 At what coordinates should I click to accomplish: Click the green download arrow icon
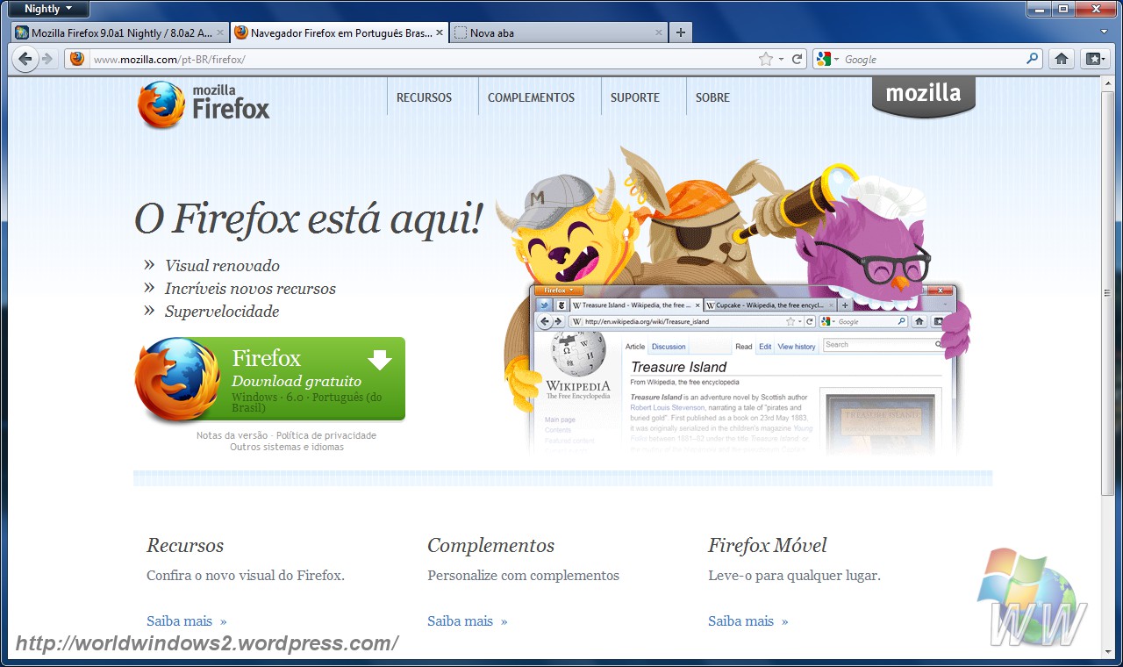(379, 360)
